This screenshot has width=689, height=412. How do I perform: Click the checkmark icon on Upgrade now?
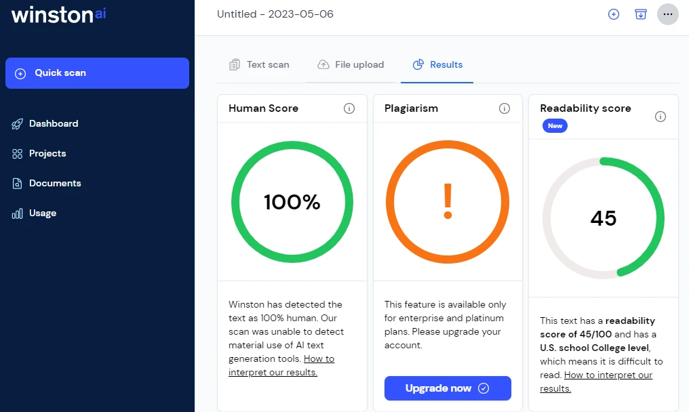tap(484, 388)
